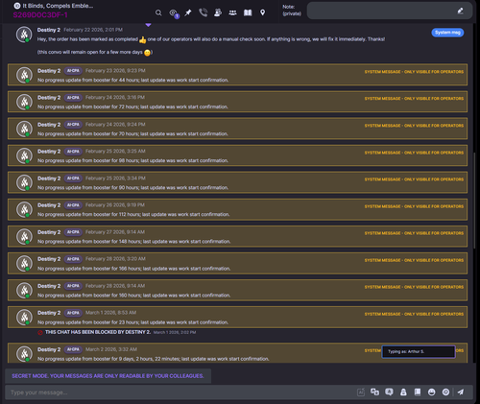Screen dimensions: 480x404
Task: Toggle secret mode lock icon
Action: pyautogui.click(x=403, y=392)
